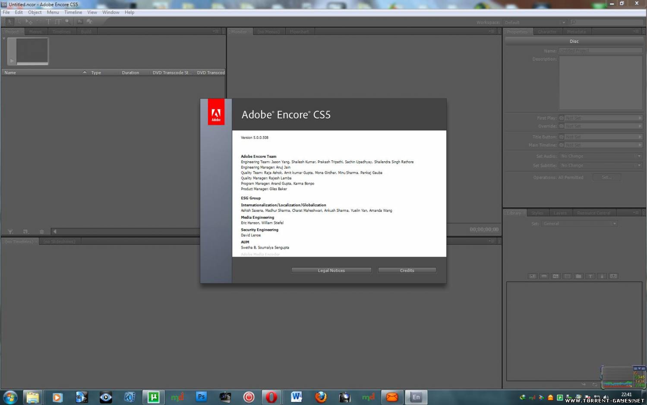Click the workspace search field

pos(607,22)
